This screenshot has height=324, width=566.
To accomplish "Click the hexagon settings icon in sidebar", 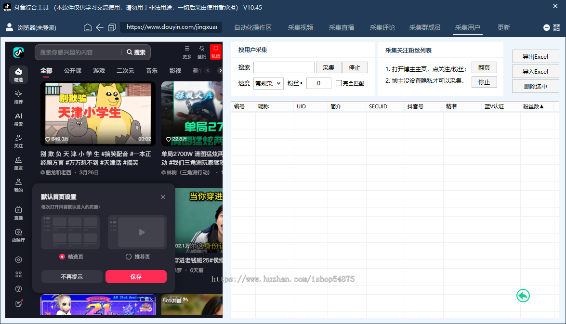I will (x=18, y=260).
